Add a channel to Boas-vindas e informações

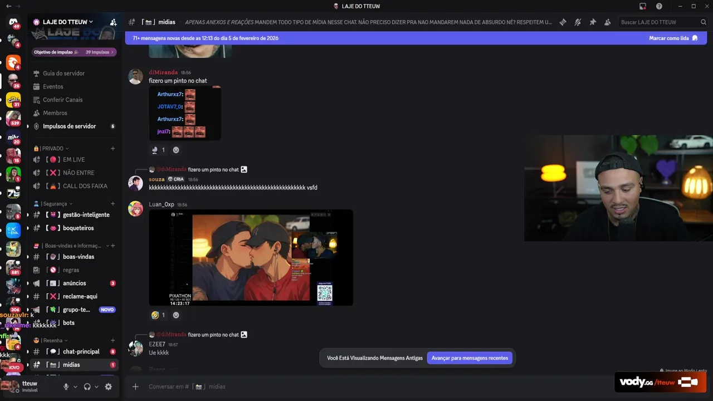pos(113,246)
